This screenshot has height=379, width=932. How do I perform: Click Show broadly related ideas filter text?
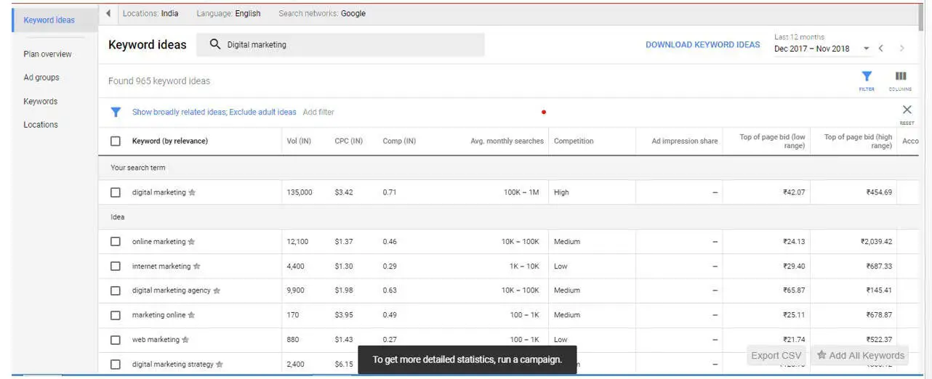[179, 113]
